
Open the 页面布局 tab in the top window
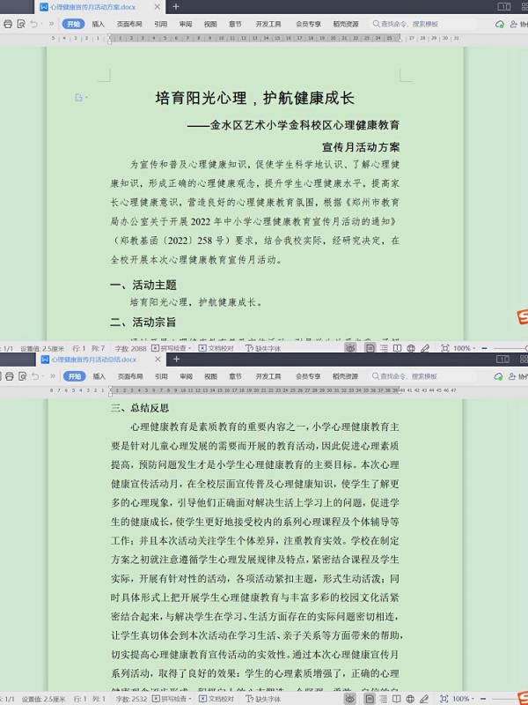[130, 24]
